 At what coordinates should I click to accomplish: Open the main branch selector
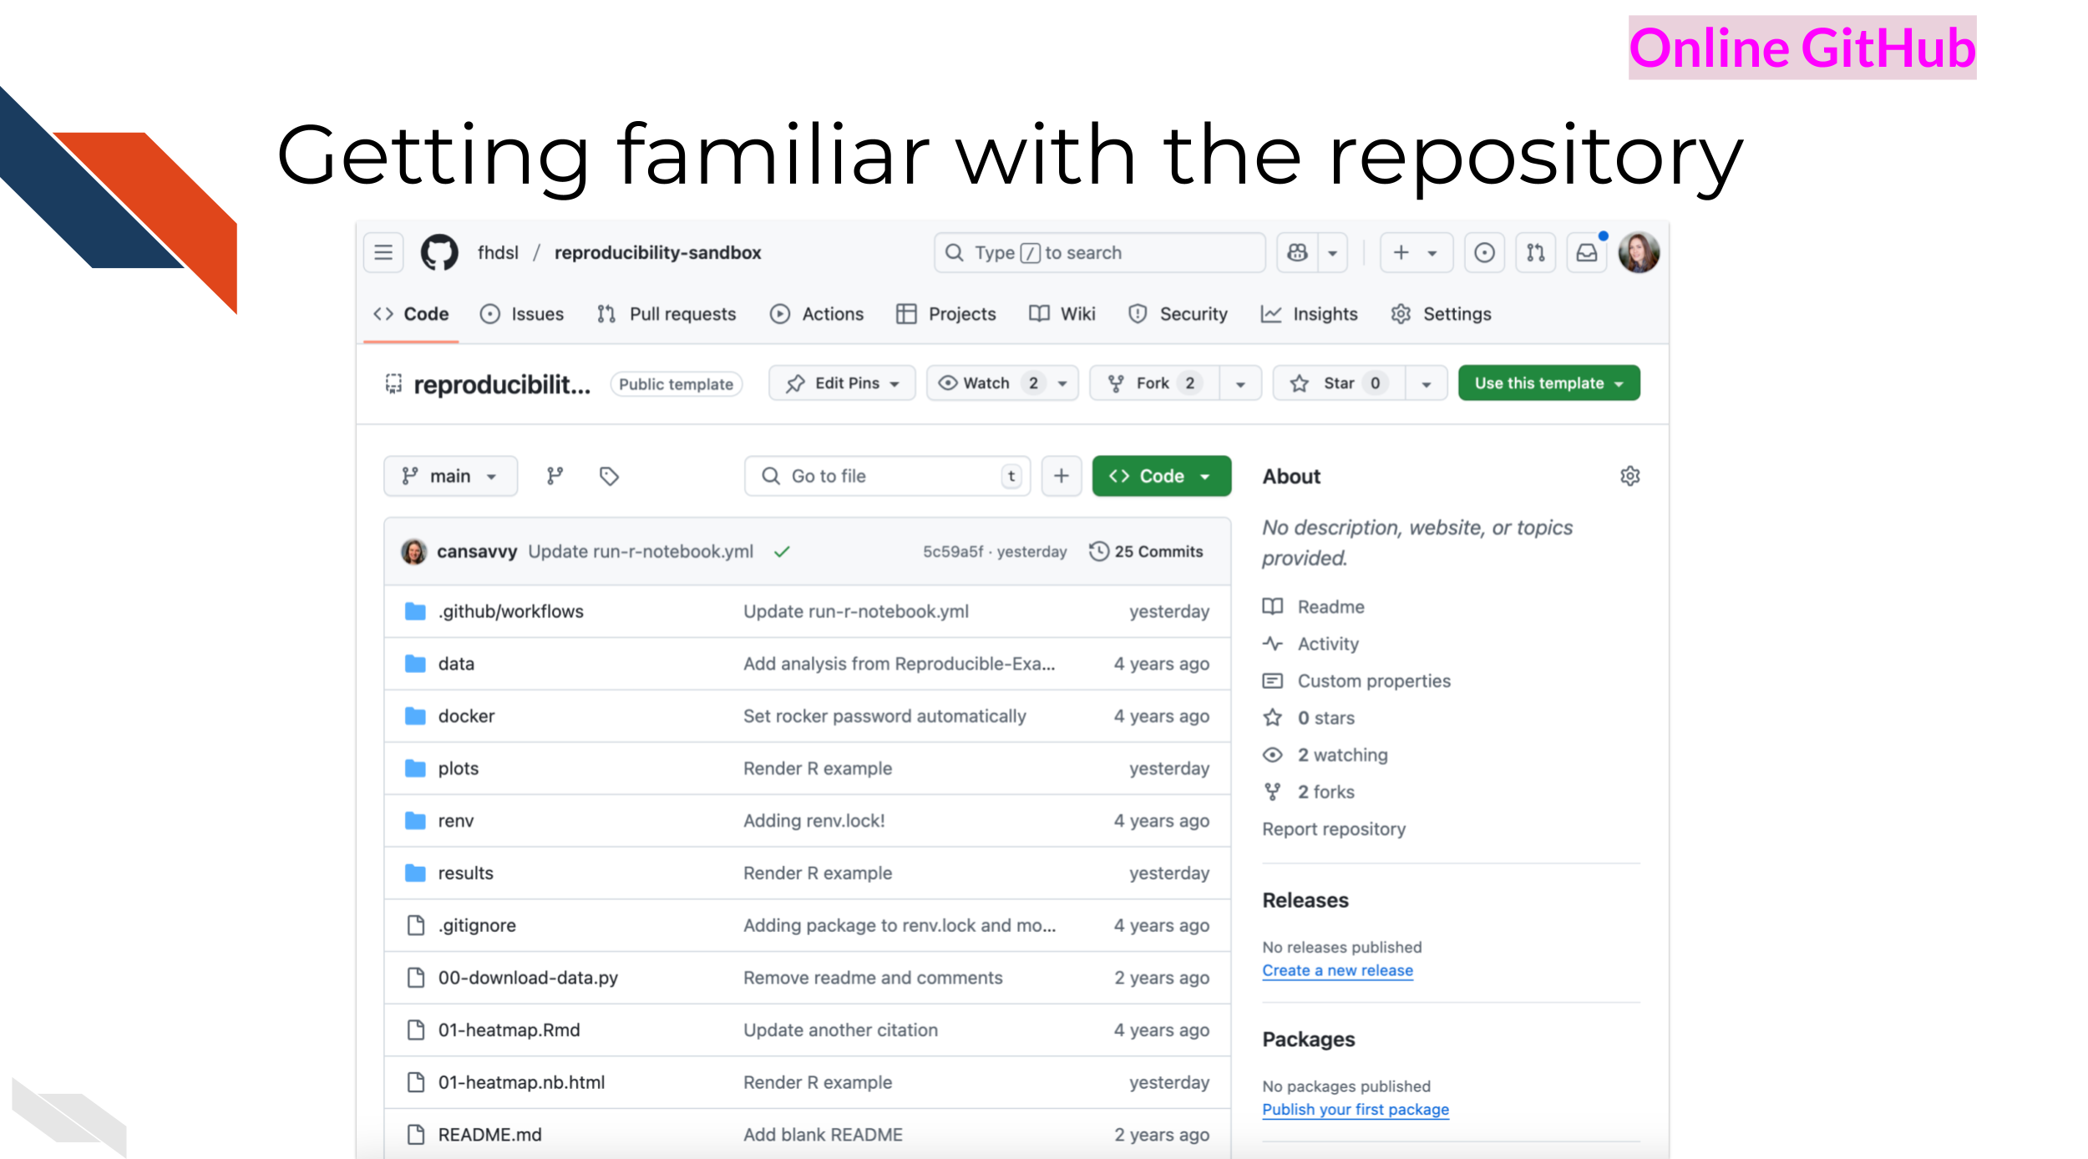pyautogui.click(x=450, y=476)
